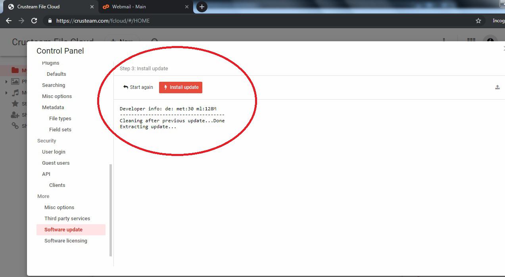Open Misc options under More
The height and width of the screenshot is (277, 505).
(60, 207)
